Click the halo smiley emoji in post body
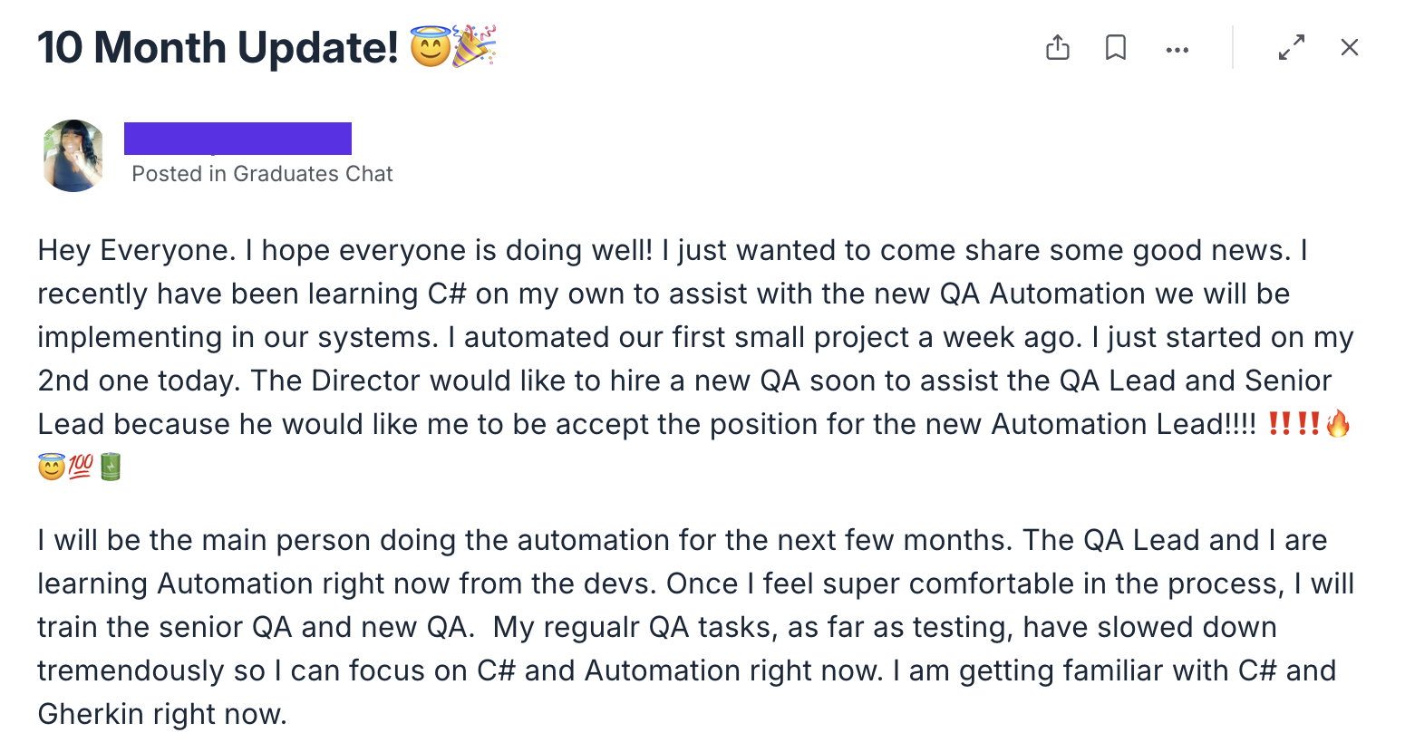 pyautogui.click(x=52, y=468)
